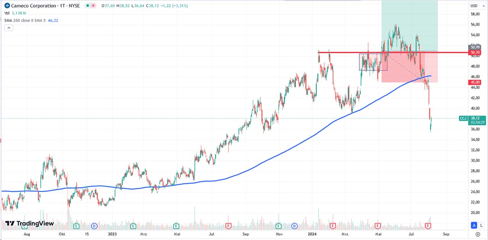
Task: Click the red earnings marker after Jul 2024
Action: click(428, 226)
